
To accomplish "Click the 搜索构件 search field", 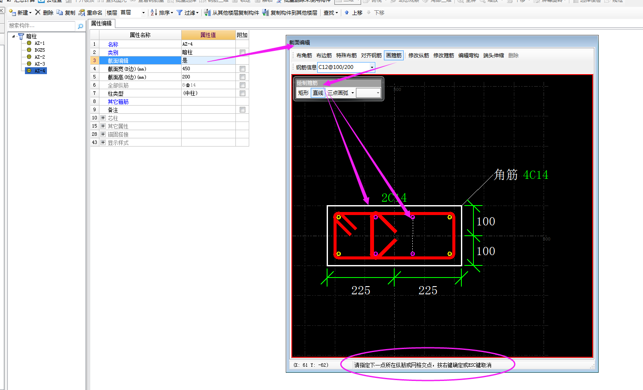I will (x=42, y=26).
